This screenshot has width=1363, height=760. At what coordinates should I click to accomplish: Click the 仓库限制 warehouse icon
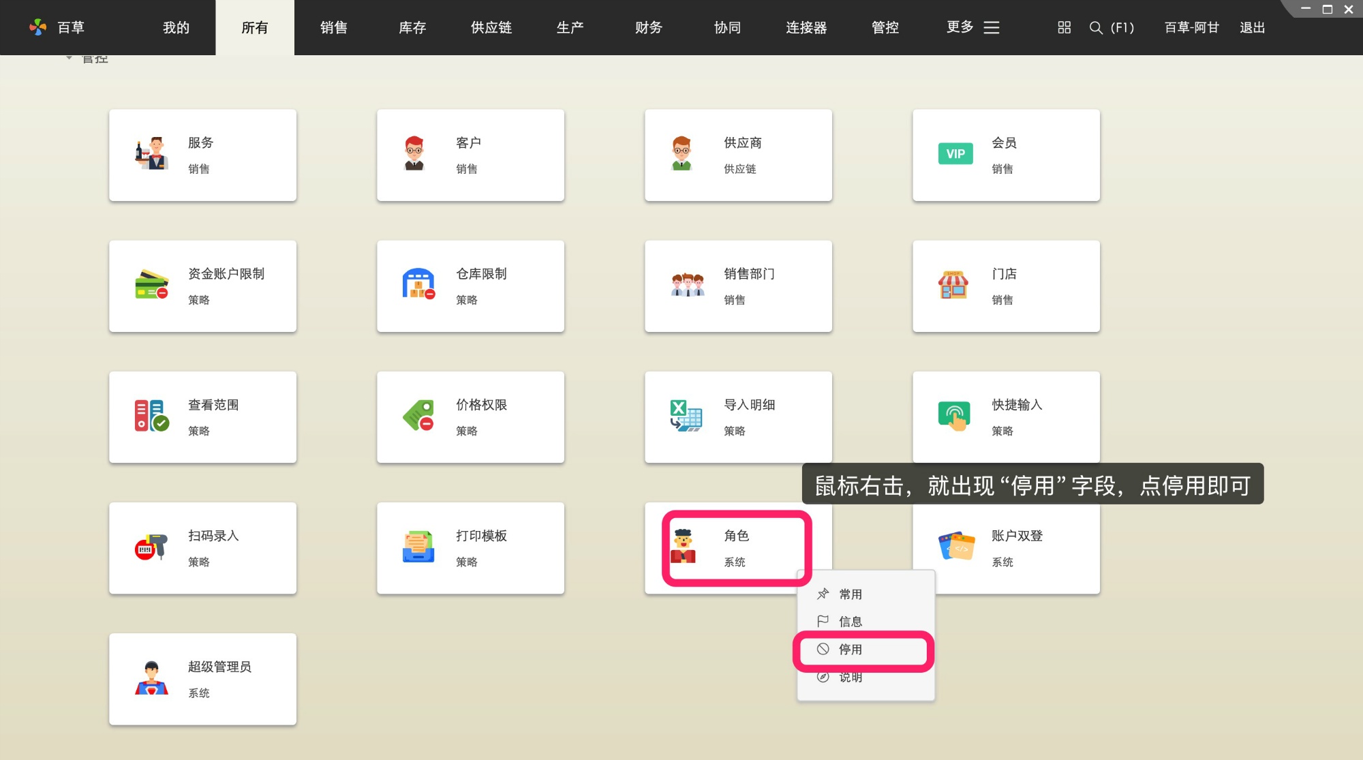point(418,284)
